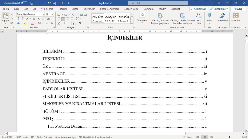Image resolution: width=248 pixels, height=139 pixels.
Task: Toggle bold (K) formatting
Action: [18, 19]
